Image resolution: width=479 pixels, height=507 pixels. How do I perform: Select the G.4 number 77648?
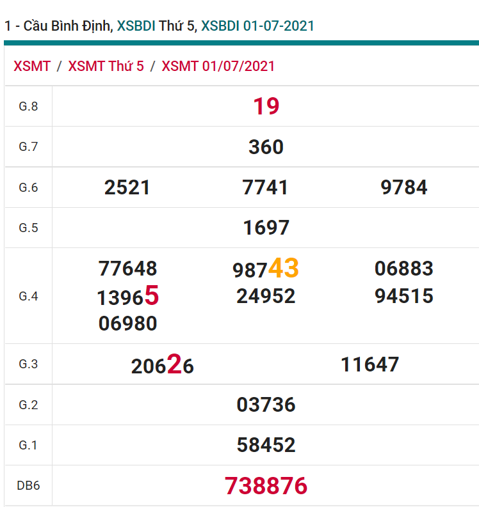tap(127, 269)
